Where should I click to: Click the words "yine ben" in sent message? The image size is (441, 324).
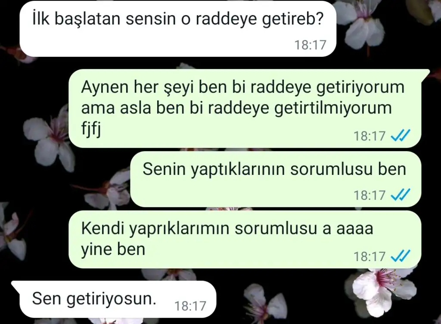(113, 250)
